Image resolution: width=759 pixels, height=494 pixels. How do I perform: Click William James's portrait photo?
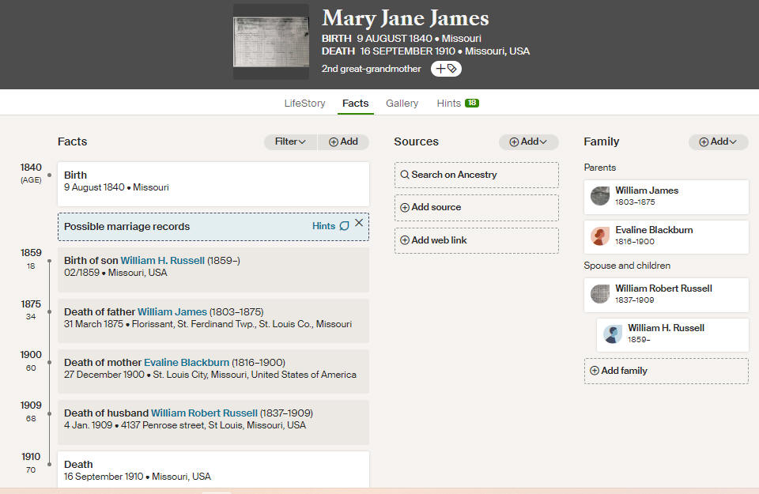click(600, 196)
